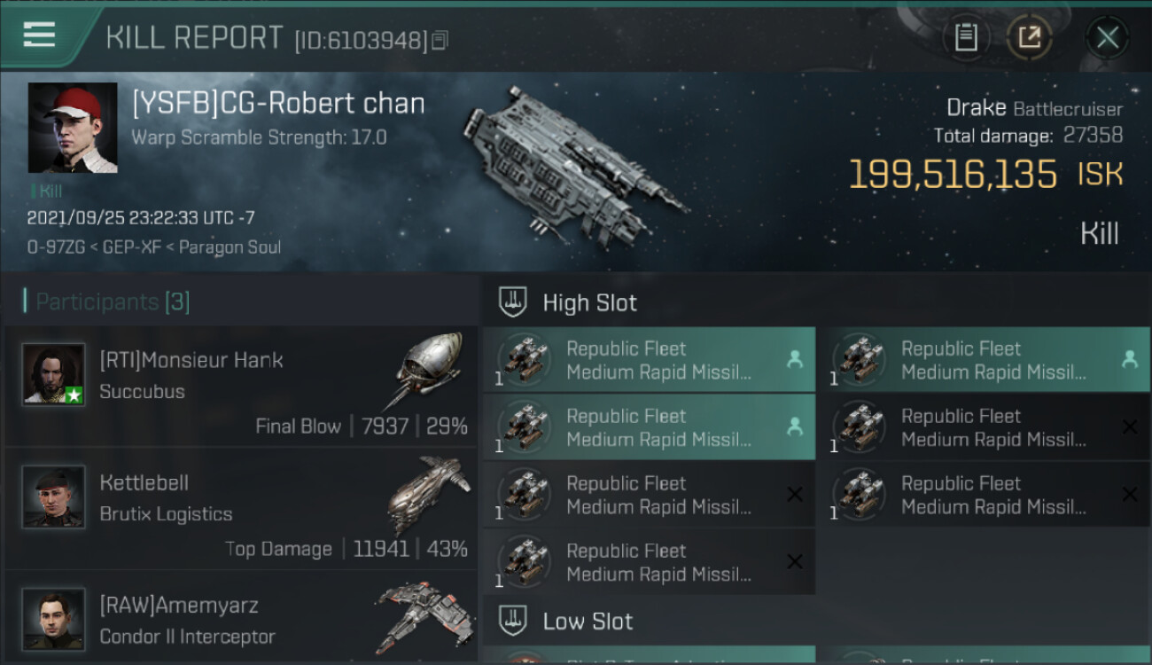Open CG-Robert chan's portrait

pyautogui.click(x=72, y=128)
